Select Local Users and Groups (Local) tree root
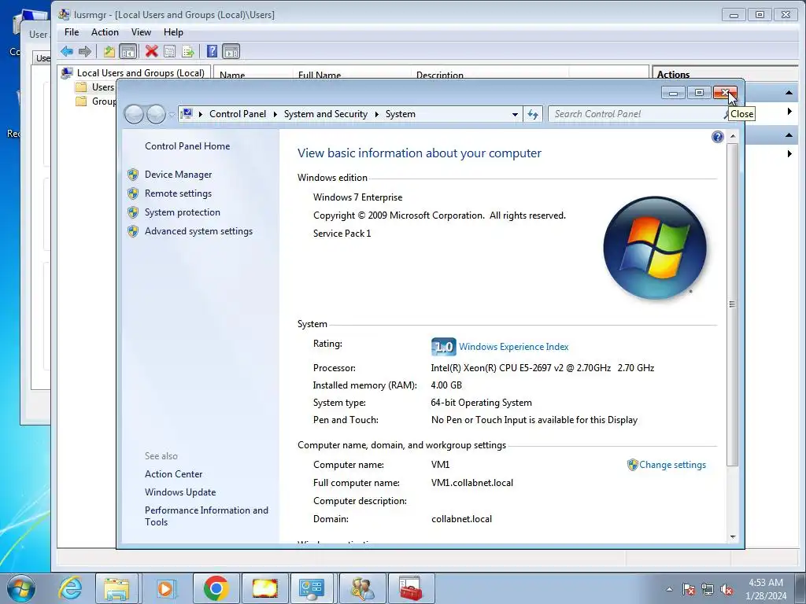Image resolution: width=806 pixels, height=604 pixels. click(x=140, y=73)
